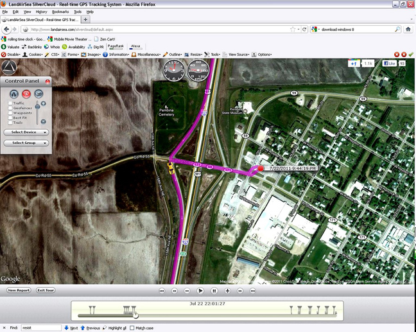Click the rewind playback button
This screenshot has height=332, width=416.
[x=175, y=291]
